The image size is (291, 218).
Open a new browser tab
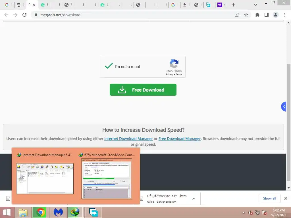click(x=233, y=5)
